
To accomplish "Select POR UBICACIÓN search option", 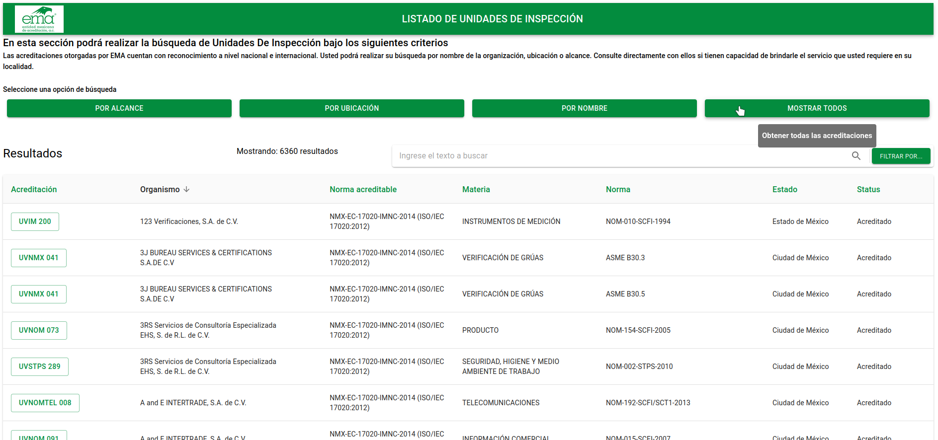I will 352,108.
